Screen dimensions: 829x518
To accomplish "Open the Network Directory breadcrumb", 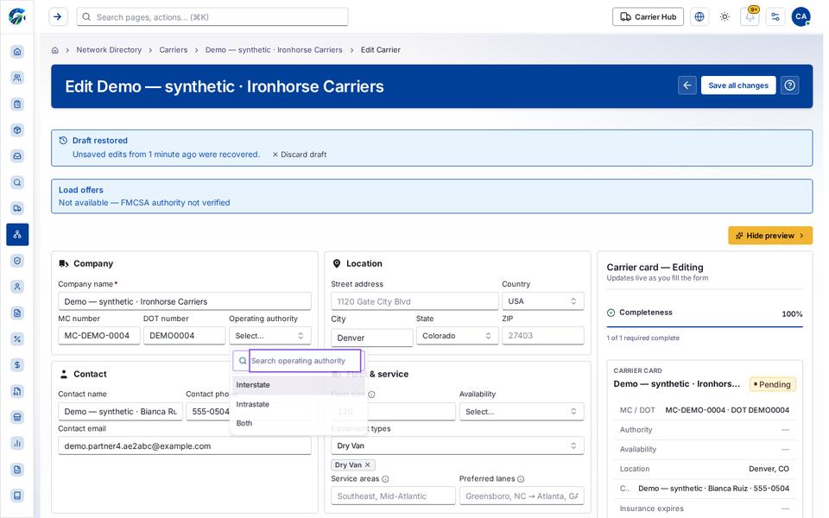I will click(109, 50).
